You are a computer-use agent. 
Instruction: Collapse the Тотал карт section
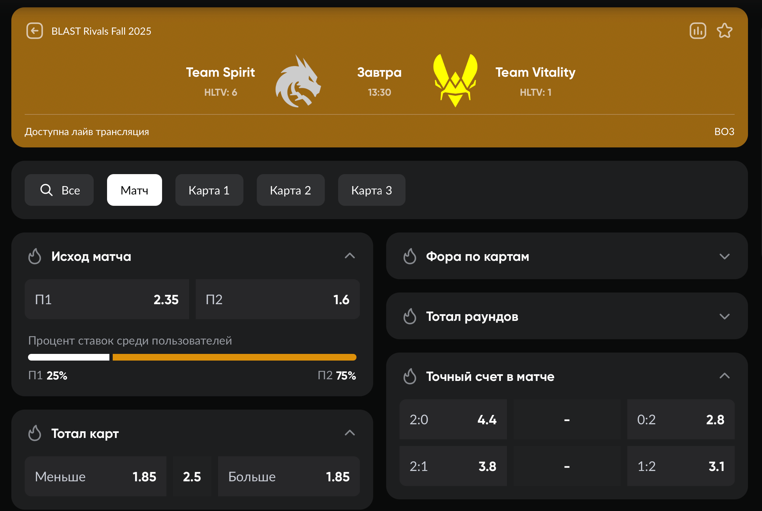pos(349,433)
